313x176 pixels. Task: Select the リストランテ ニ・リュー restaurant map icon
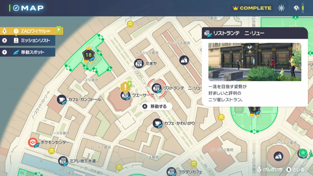point(156,88)
